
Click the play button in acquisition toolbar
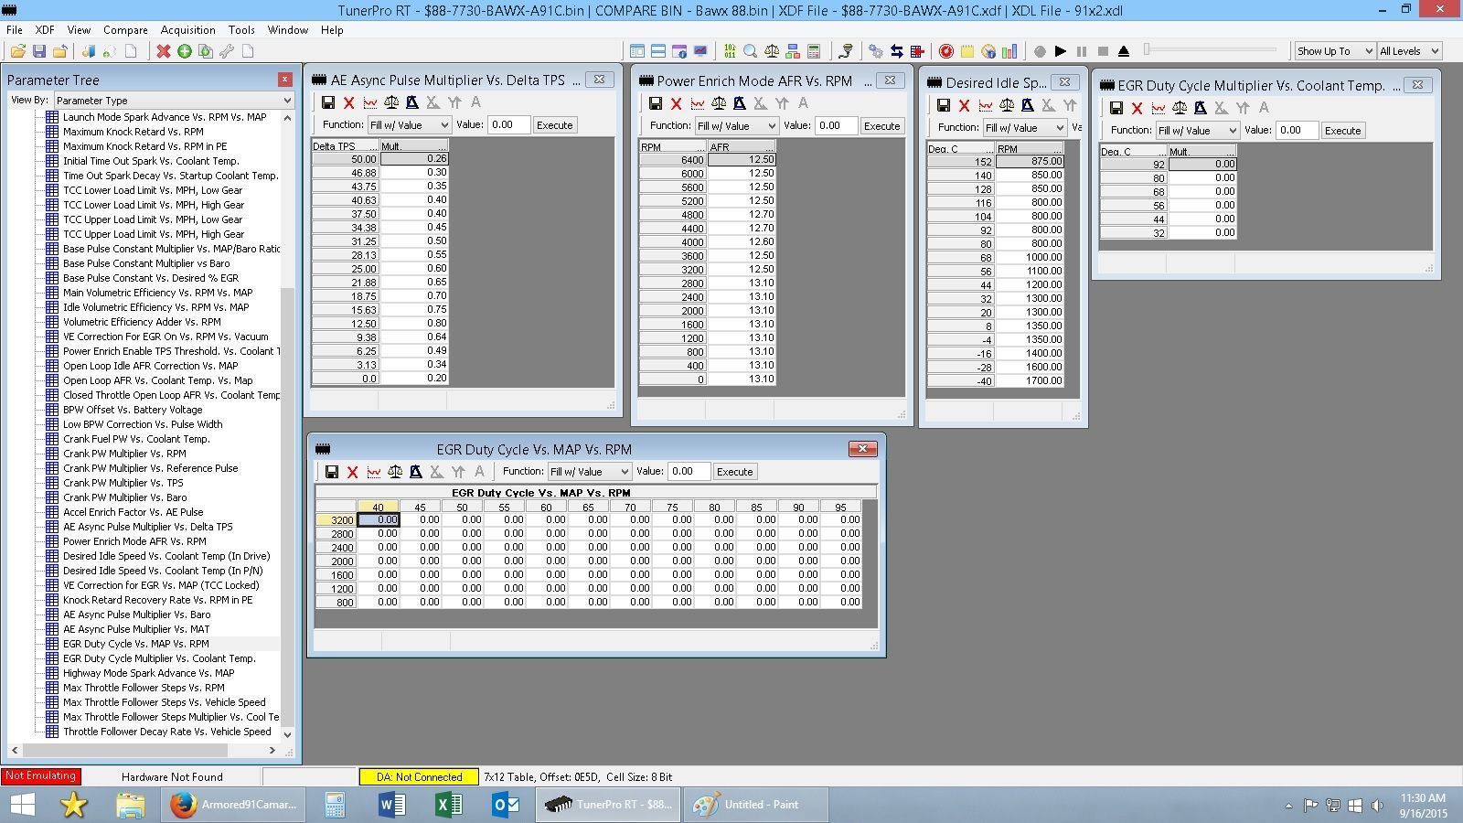(1061, 51)
